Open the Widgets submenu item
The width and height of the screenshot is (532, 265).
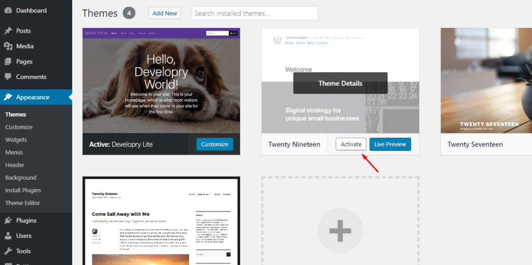coord(16,140)
